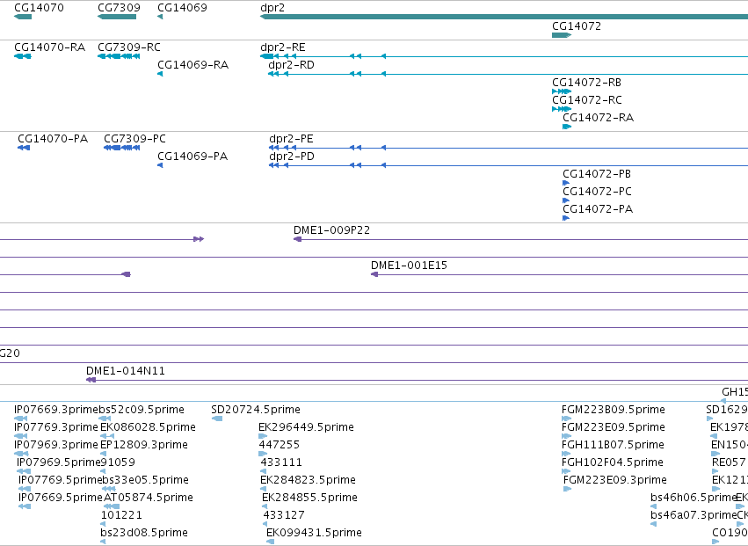Click the bs23d08.5prime EST label
Screen dimensions: 748x546
pos(144,533)
